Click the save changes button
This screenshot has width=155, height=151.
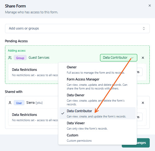pyautogui.click(x=136, y=143)
